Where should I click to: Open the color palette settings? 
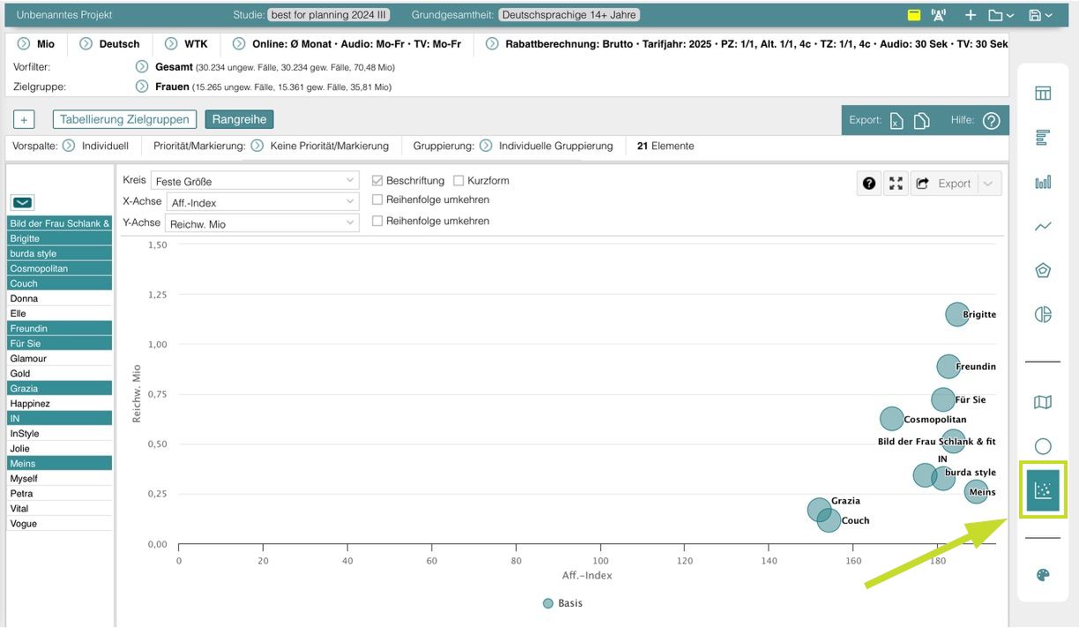(x=1043, y=575)
